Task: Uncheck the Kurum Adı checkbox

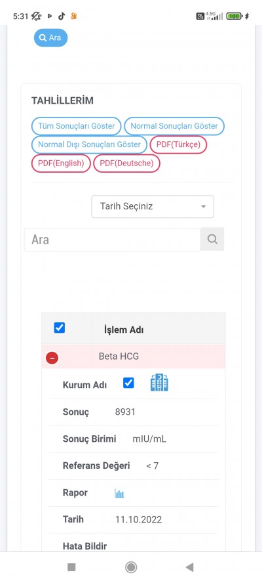Action: [x=128, y=383]
